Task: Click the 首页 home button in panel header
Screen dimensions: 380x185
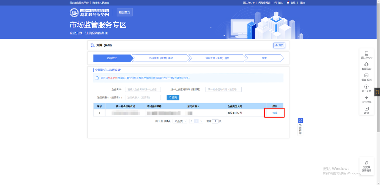Action: [x=279, y=45]
